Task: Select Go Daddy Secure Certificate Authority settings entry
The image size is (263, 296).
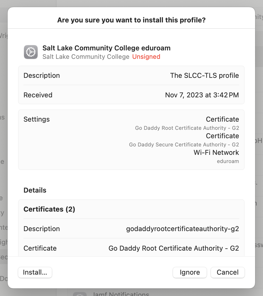Action: [x=184, y=145]
